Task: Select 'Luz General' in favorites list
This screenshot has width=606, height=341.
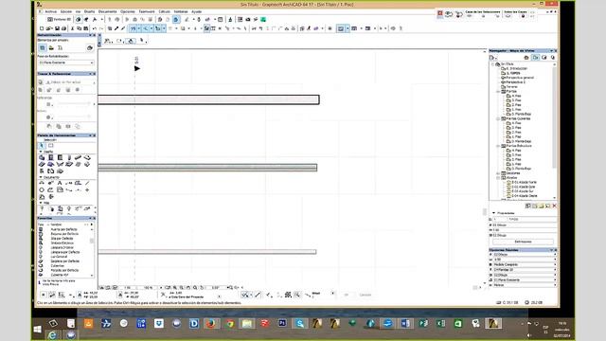Action: 59,257
